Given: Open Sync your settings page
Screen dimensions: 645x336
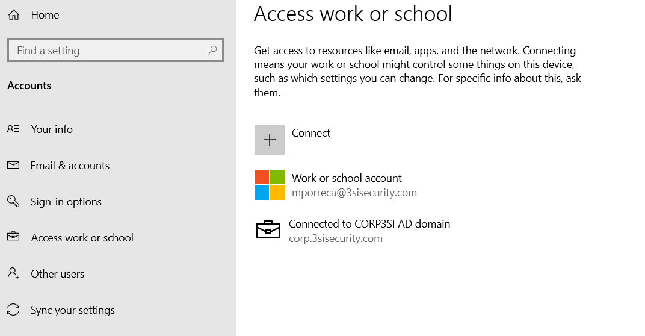Looking at the screenshot, I should tap(72, 310).
